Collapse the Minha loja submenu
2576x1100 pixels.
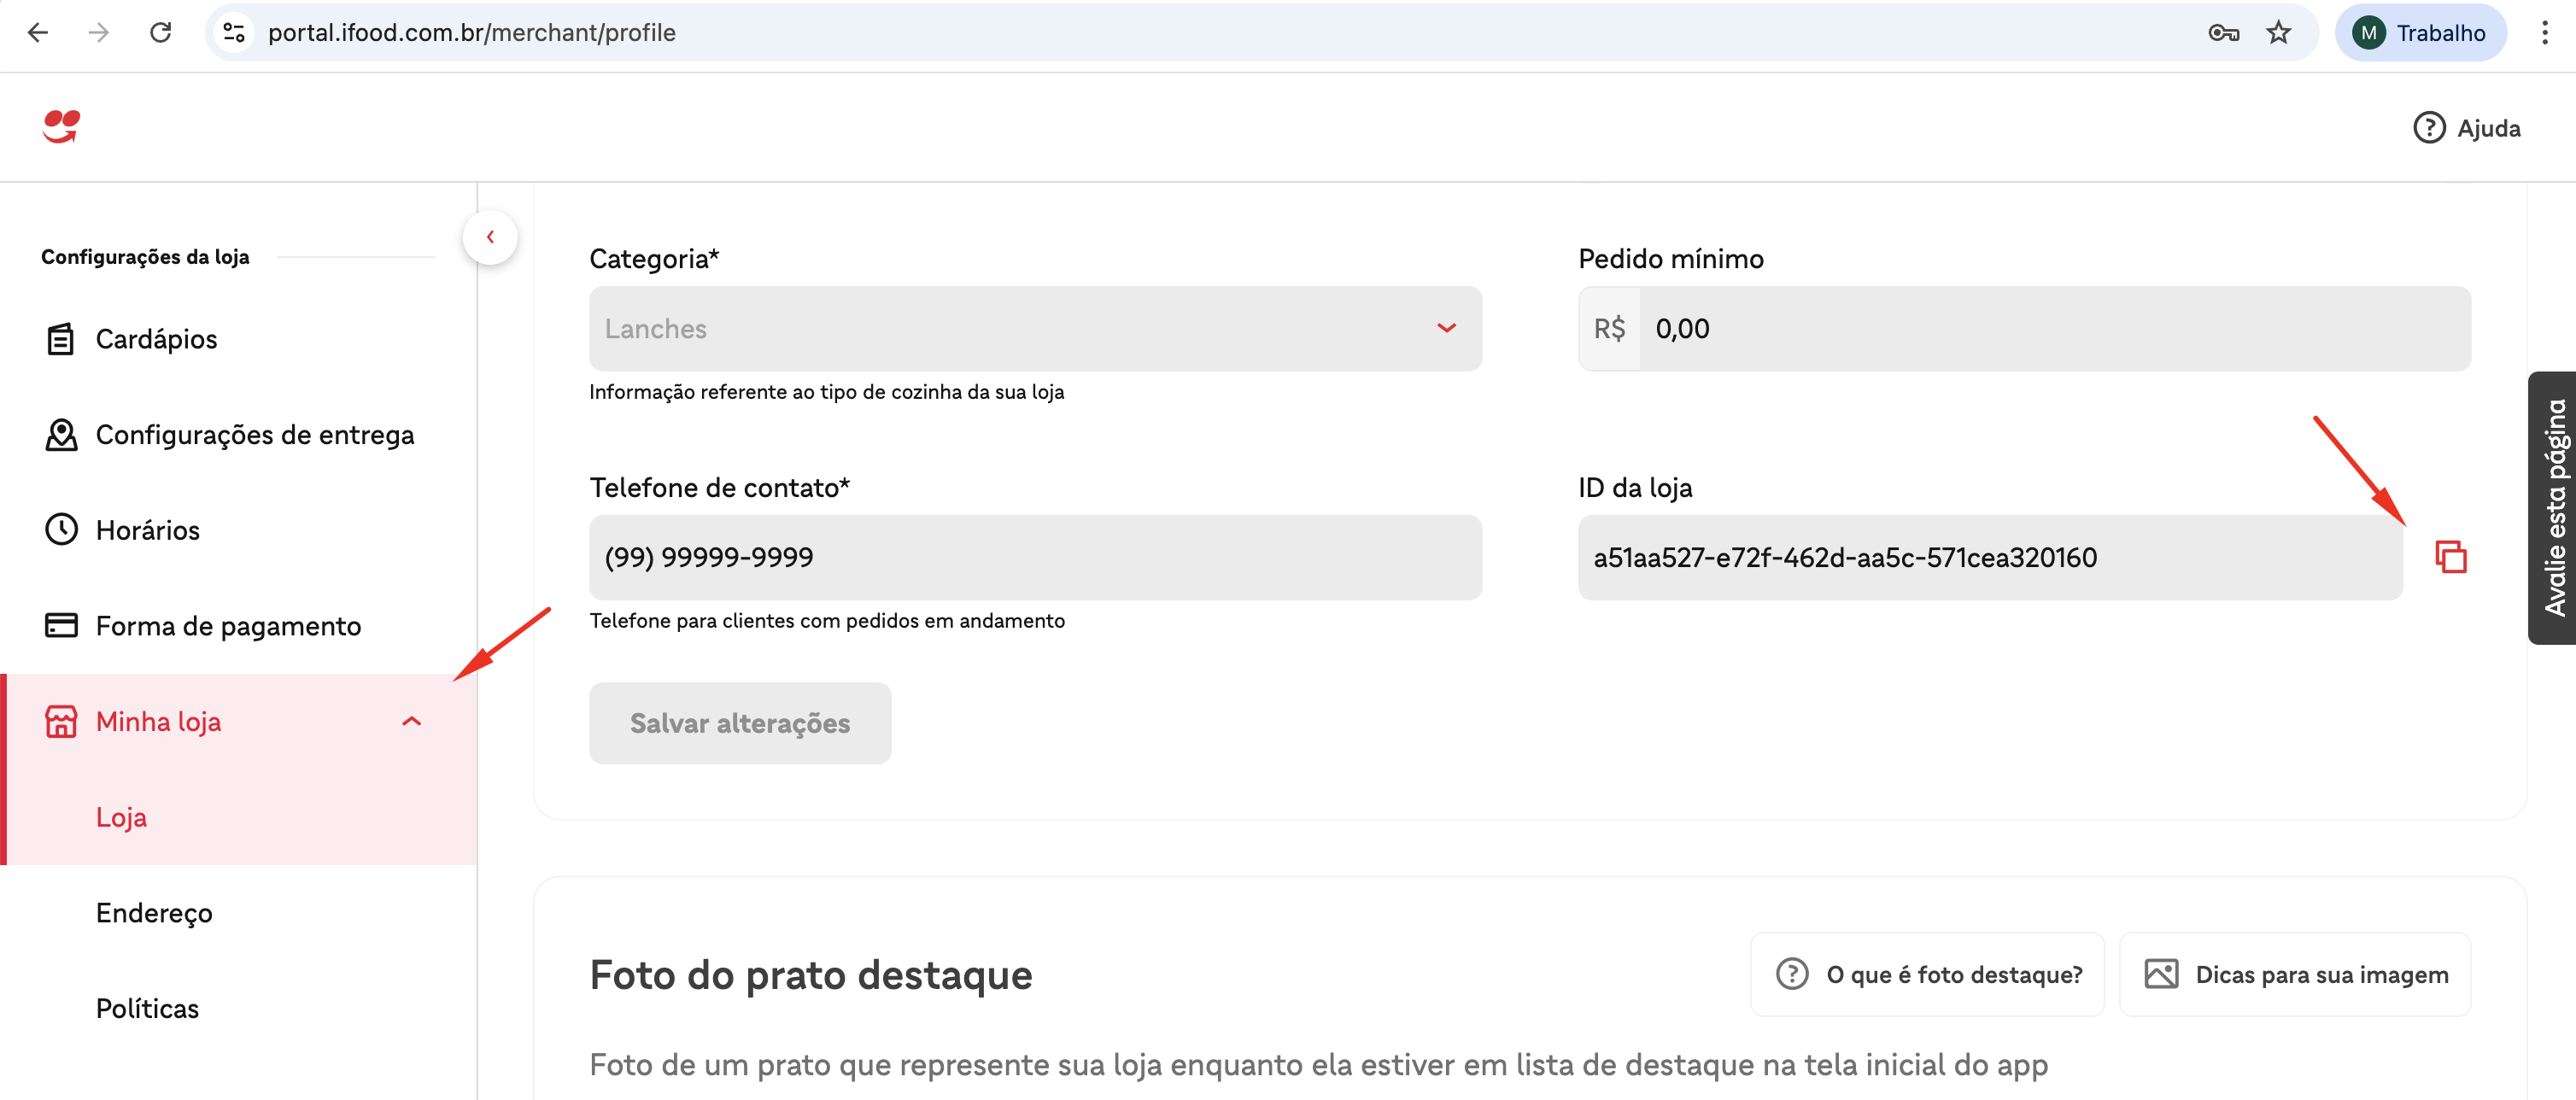pos(412,721)
